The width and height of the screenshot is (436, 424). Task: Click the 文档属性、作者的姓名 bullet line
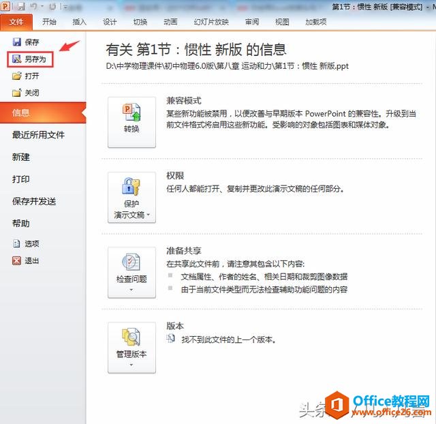(264, 277)
